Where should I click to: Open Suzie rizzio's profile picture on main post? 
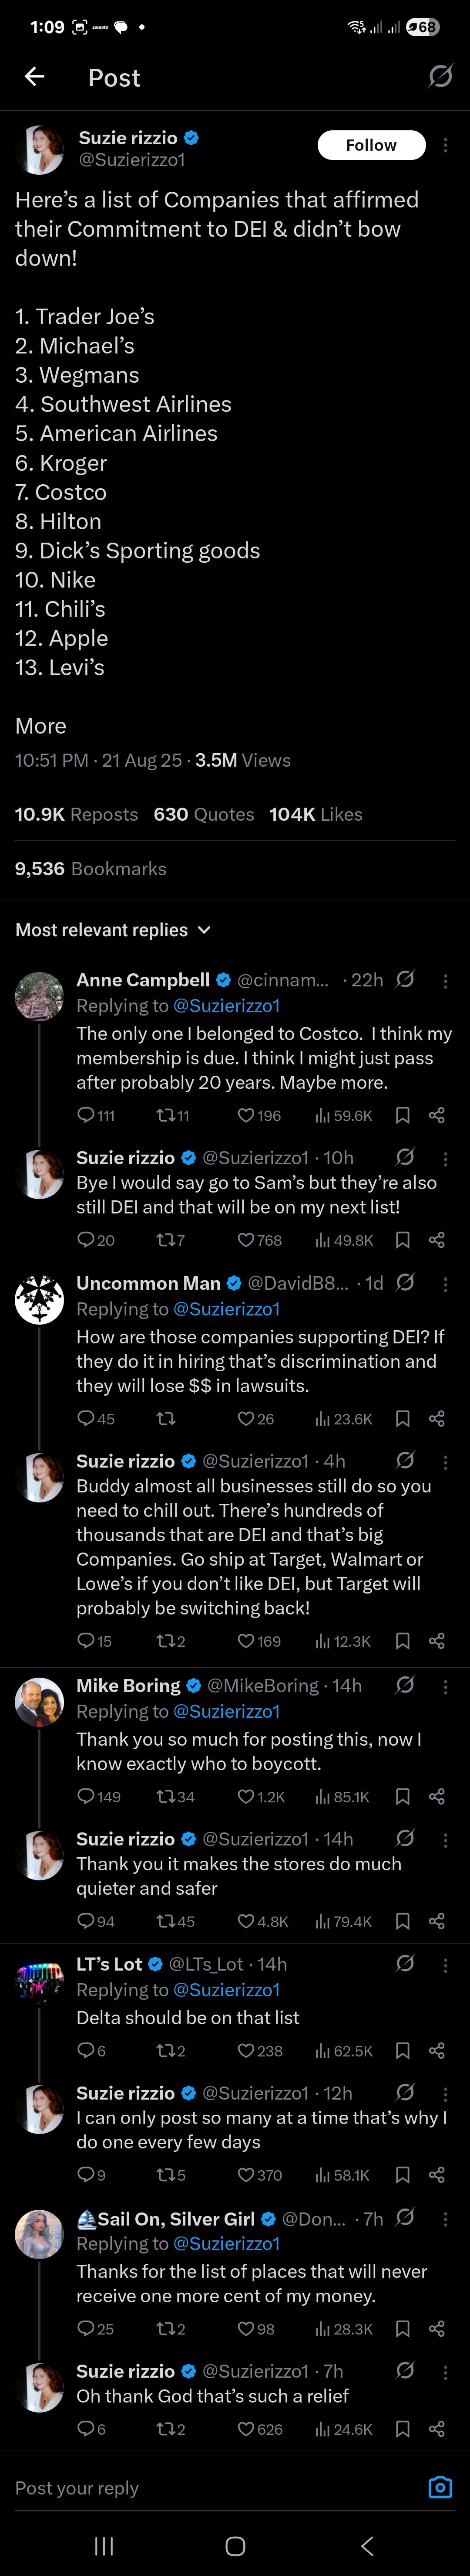[x=40, y=149]
